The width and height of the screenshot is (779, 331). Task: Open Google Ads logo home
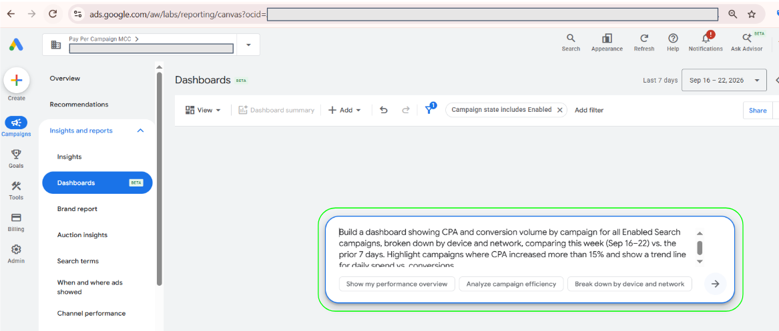(16, 45)
